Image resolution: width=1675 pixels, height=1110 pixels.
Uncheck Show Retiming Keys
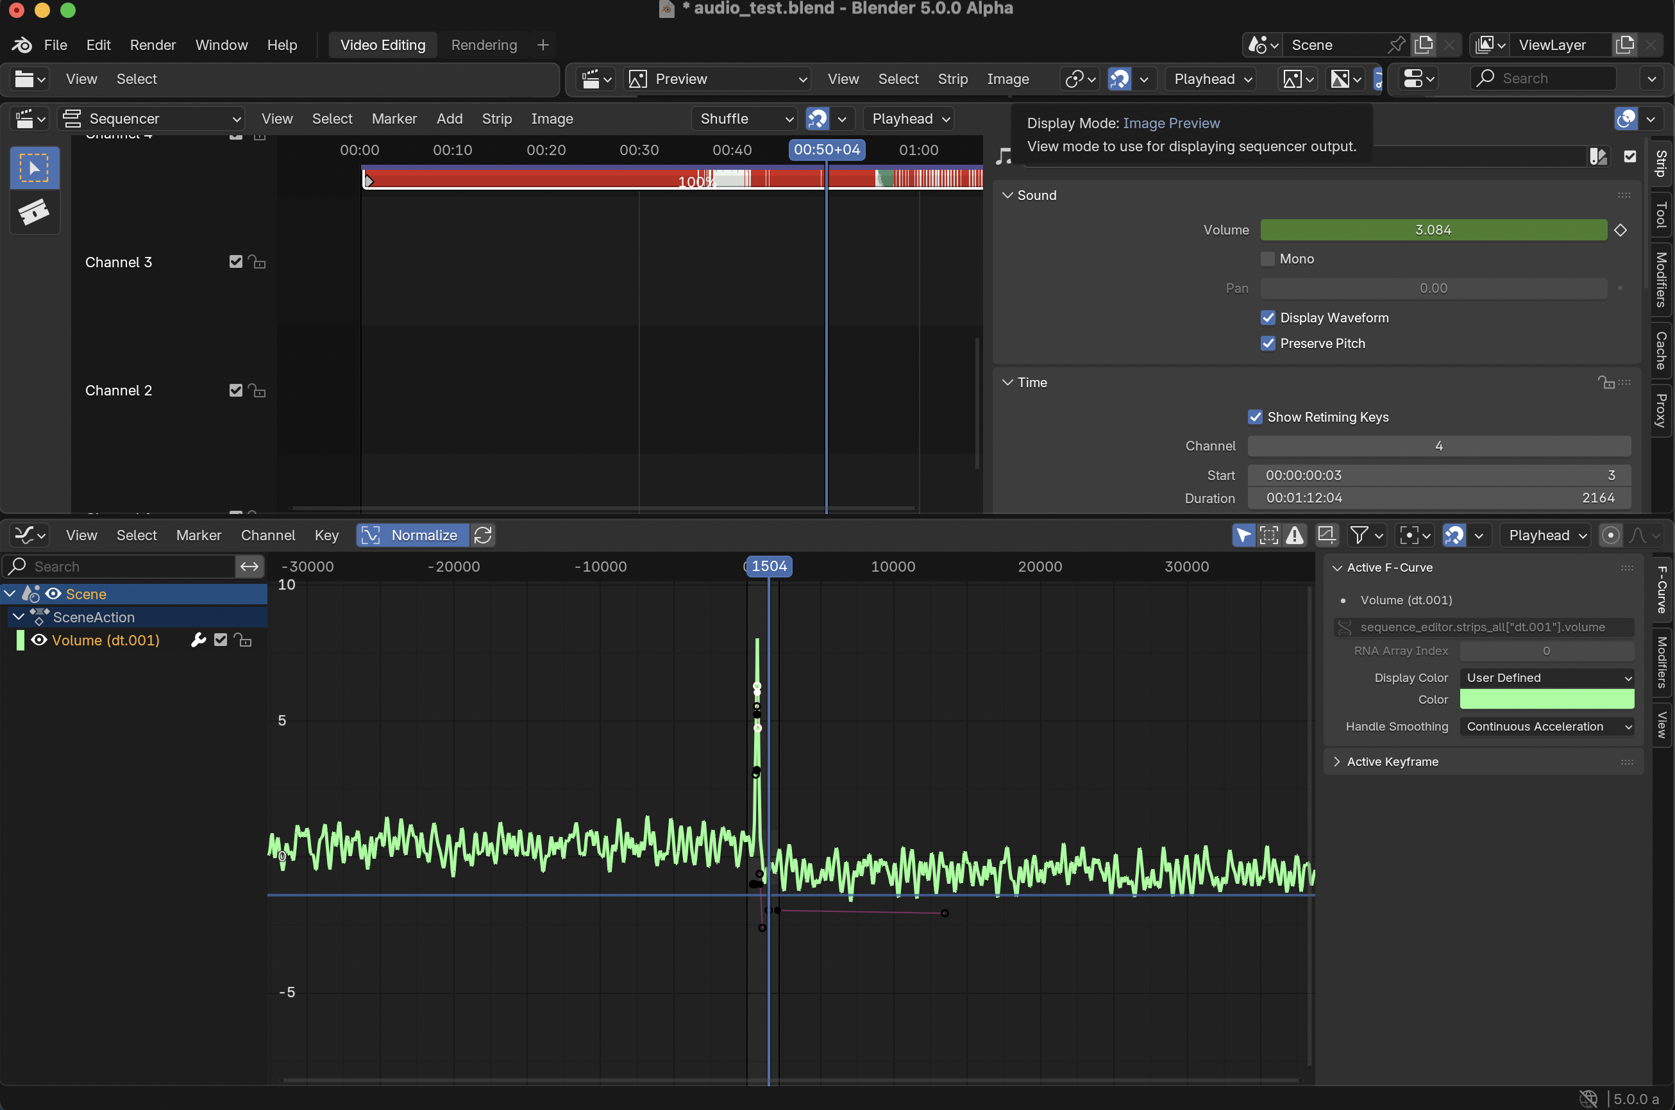click(1255, 417)
